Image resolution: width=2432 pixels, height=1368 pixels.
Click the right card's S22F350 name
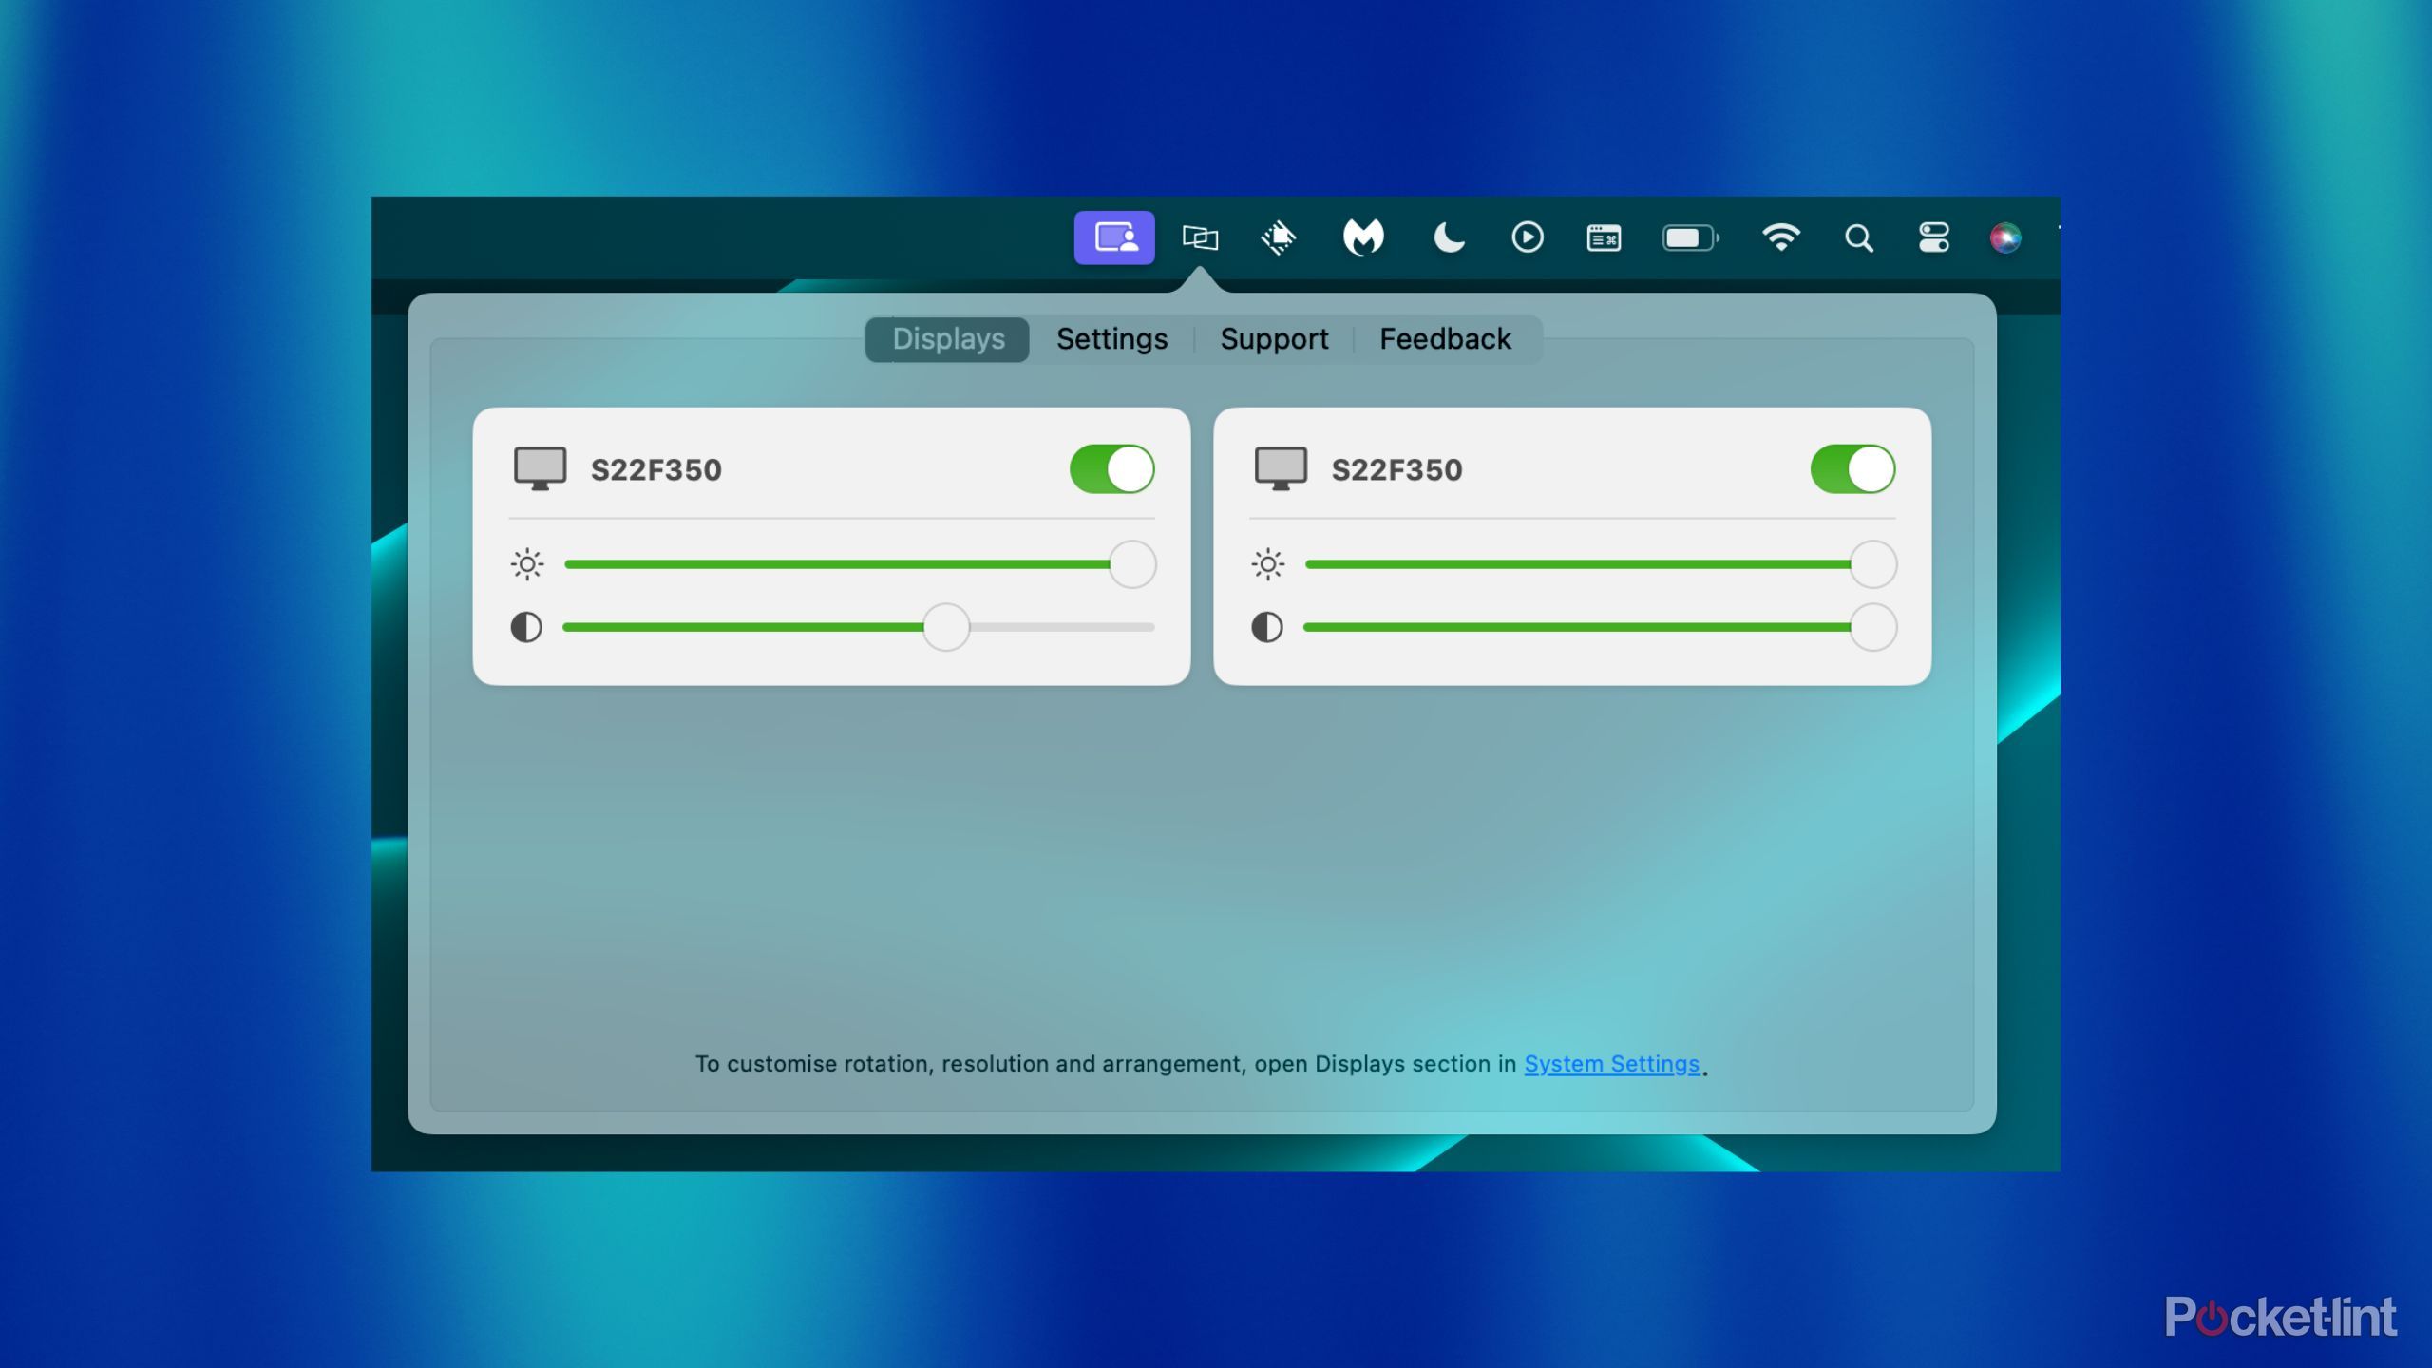point(1397,470)
